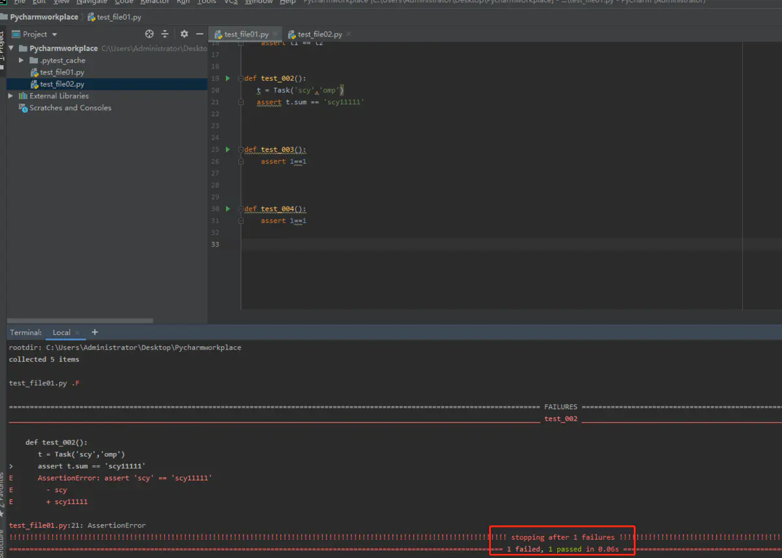Click "t = Task('scy','omp')" editor line

[300, 90]
